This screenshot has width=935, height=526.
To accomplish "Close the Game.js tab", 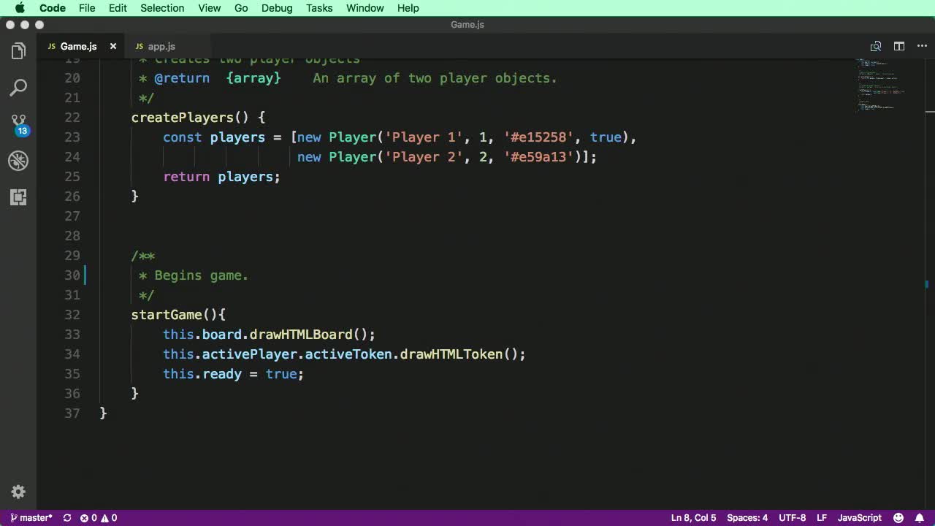I will pyautogui.click(x=113, y=46).
